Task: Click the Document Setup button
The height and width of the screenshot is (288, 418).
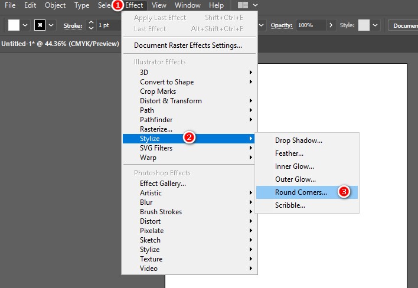Action: (x=403, y=25)
